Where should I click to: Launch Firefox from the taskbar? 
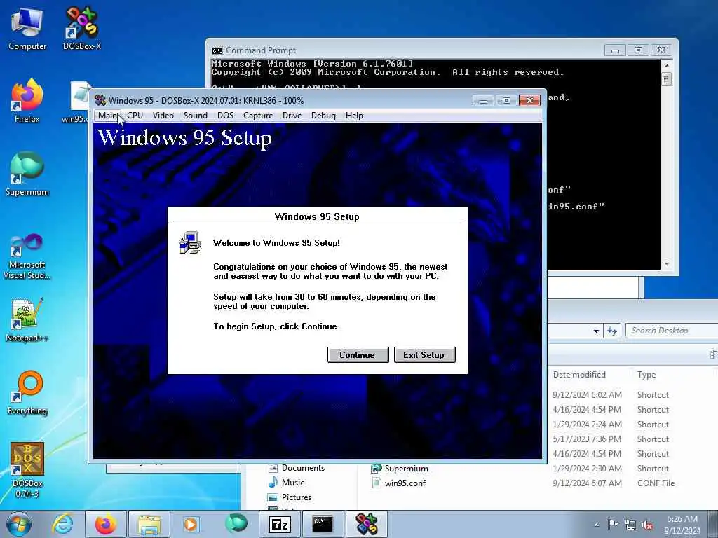click(x=106, y=524)
